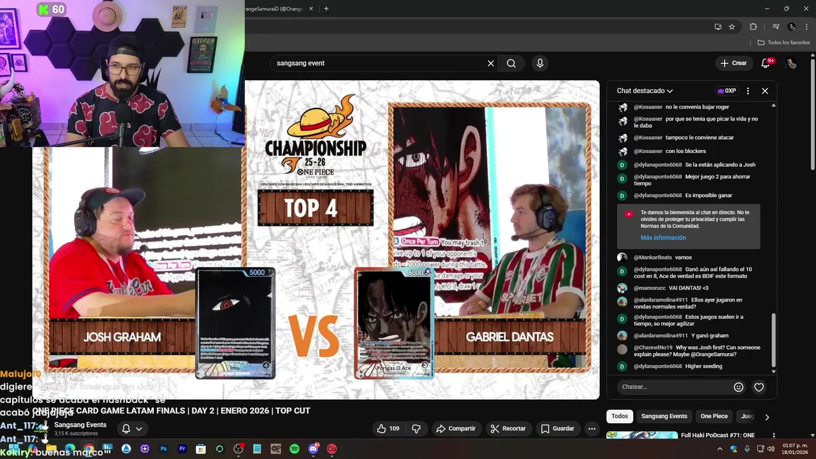The height and width of the screenshot is (459, 816).
Task: Open Chrome from the taskbar
Action: pyautogui.click(x=88, y=449)
